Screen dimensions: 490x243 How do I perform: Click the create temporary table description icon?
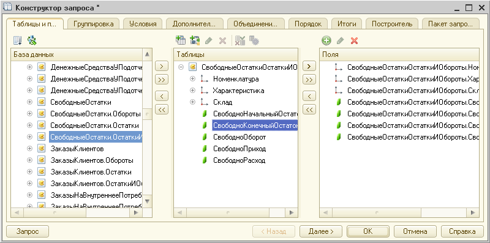click(195, 40)
